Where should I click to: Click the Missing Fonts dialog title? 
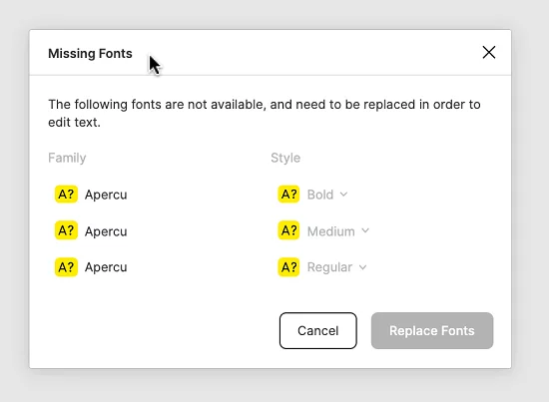[90, 54]
